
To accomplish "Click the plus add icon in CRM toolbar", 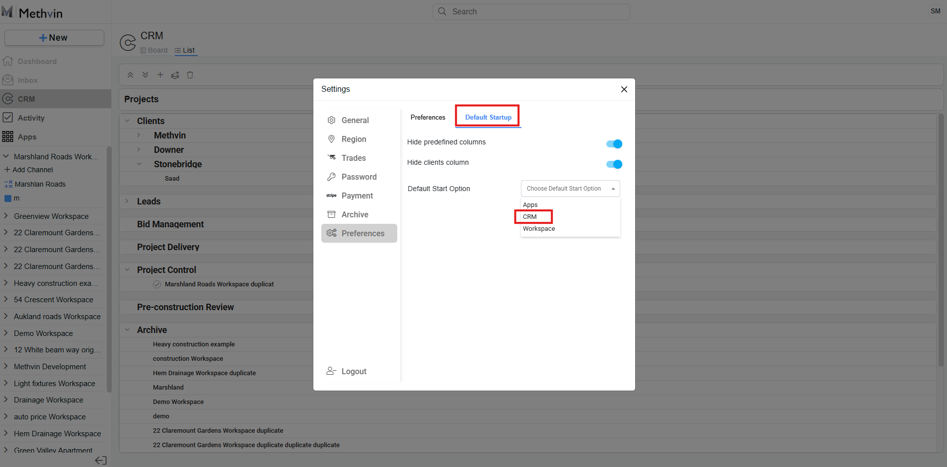I will tap(160, 75).
